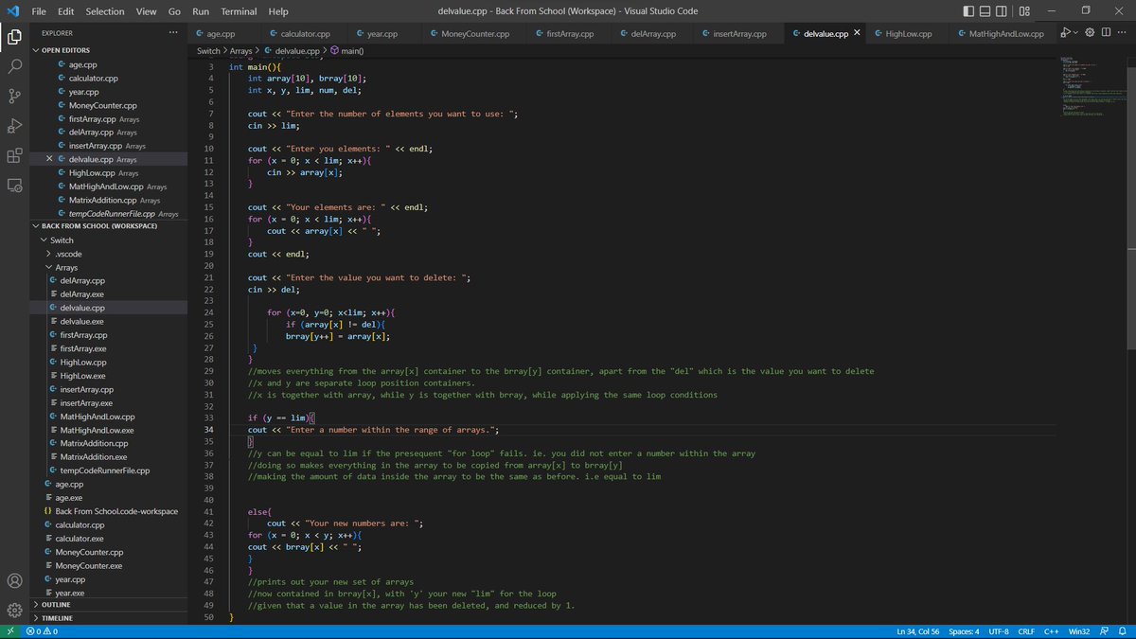This screenshot has width=1136, height=639.
Task: Switch to the HighLow.cpp tab
Action: click(x=908, y=33)
